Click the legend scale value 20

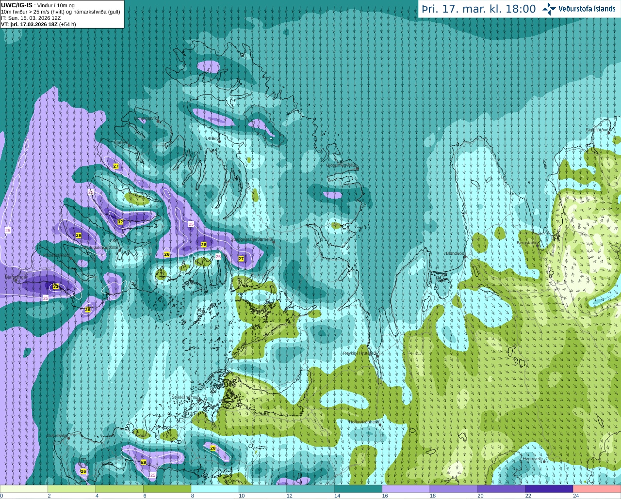pyautogui.click(x=480, y=496)
